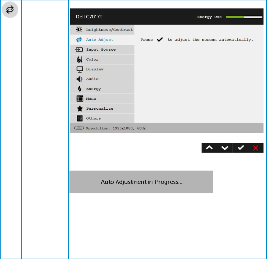Open the Color settings menu
The width and height of the screenshot is (267, 259).
pos(102,59)
